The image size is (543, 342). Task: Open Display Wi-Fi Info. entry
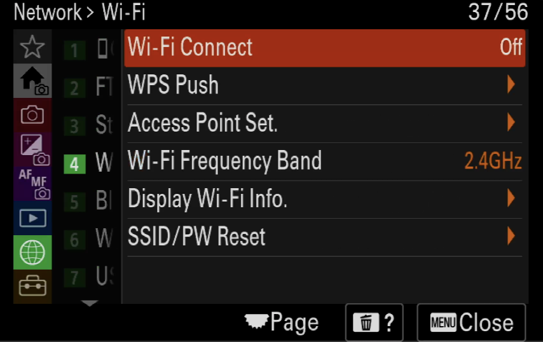pyautogui.click(x=324, y=199)
